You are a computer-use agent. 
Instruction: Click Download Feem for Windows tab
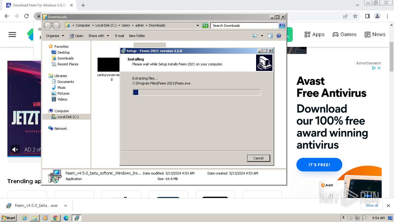coord(39,5)
